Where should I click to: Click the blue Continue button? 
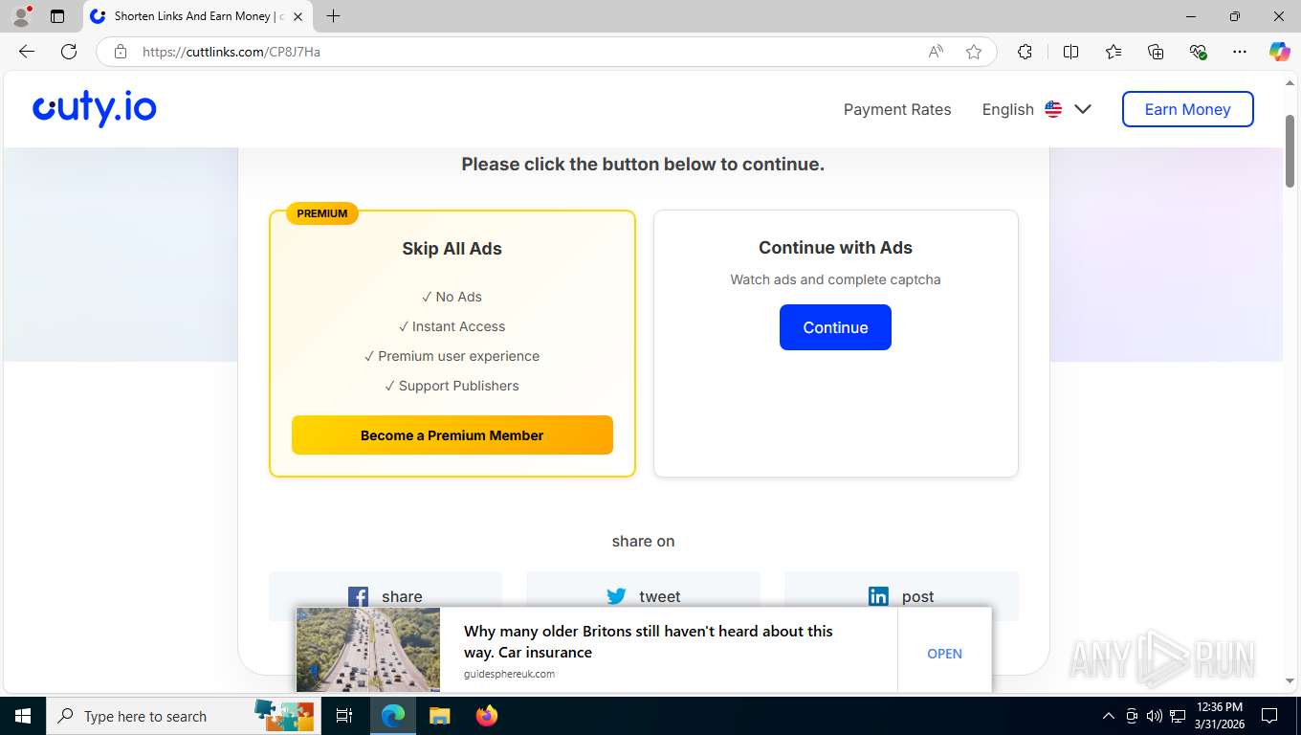835,327
